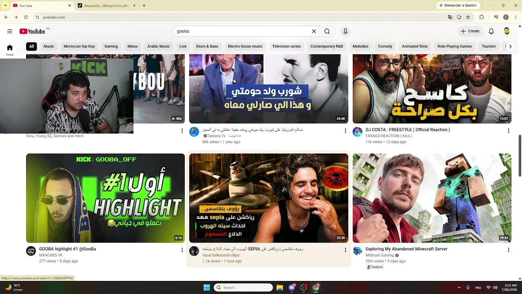Screen dimensions: 522x294
Task: Open File Explorer from the taskbar
Action: pyautogui.click(x=280, y=287)
